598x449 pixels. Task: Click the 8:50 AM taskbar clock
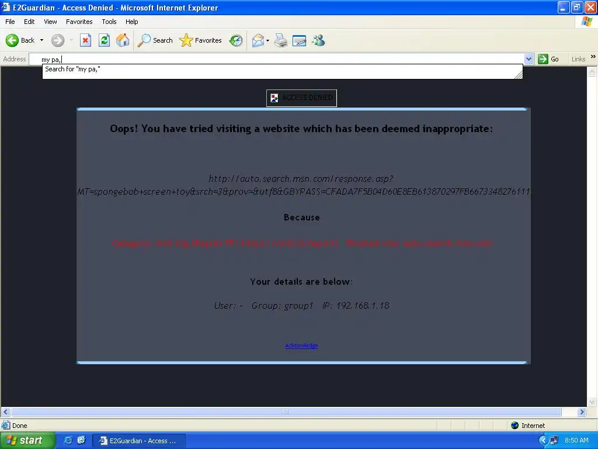[576, 441]
